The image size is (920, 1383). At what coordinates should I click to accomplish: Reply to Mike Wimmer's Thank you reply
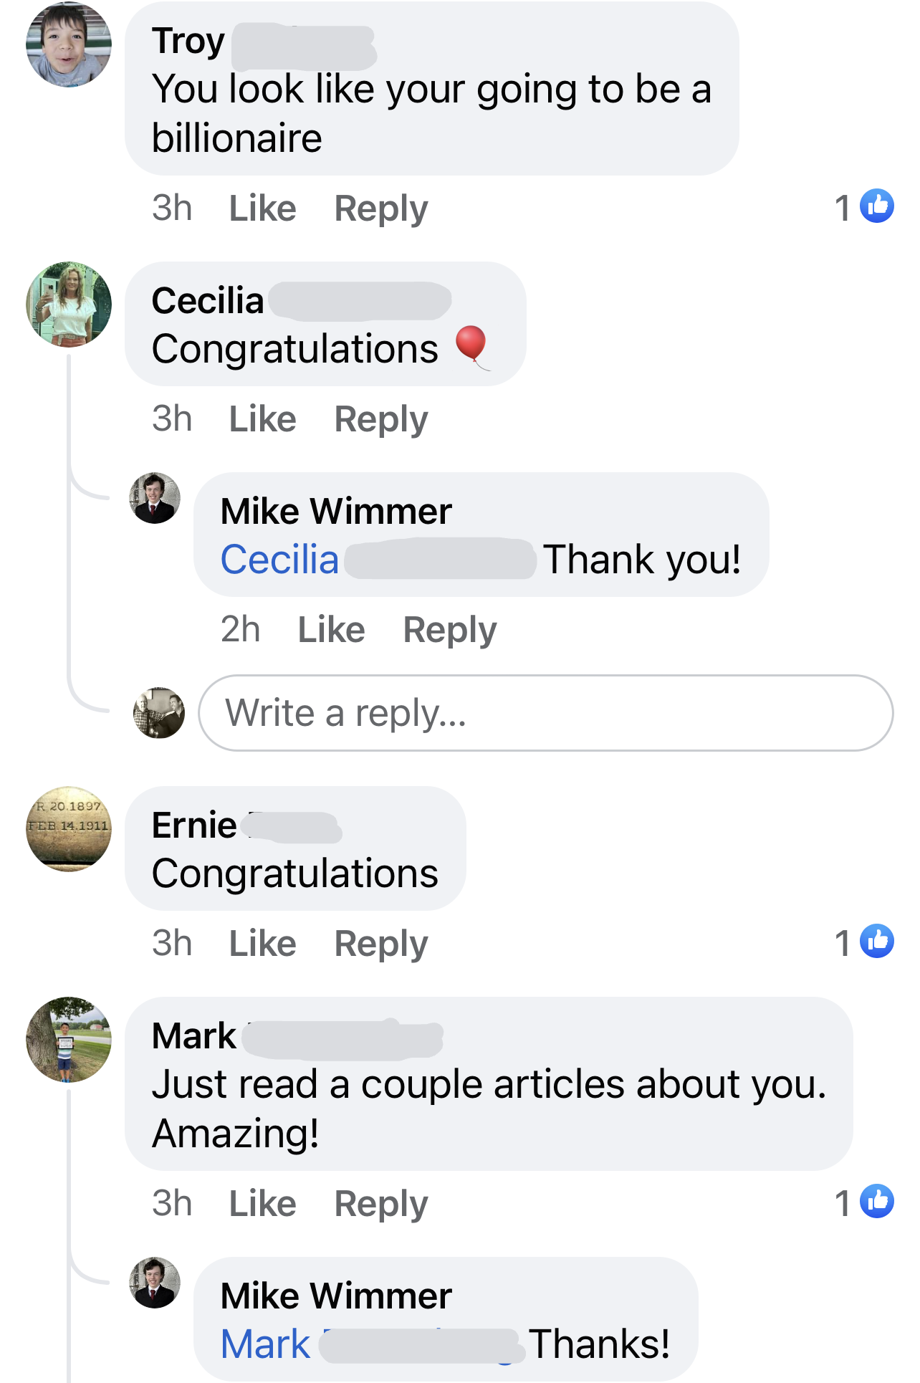450,630
